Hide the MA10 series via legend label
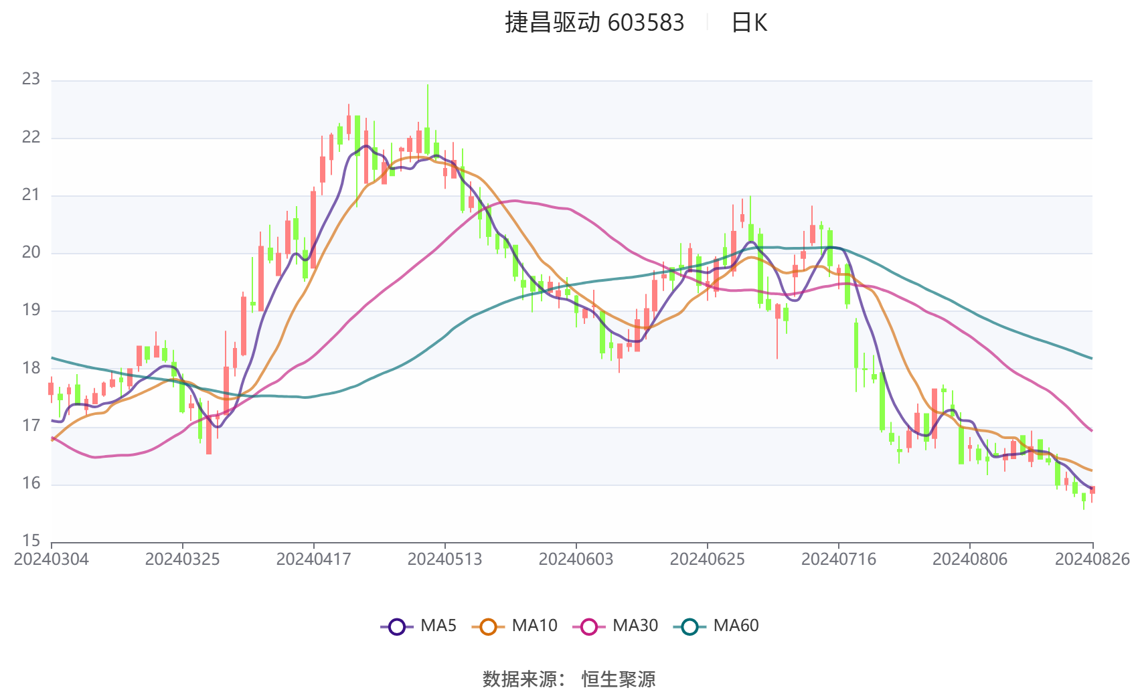The width and height of the screenshot is (1138, 692). coord(534,626)
